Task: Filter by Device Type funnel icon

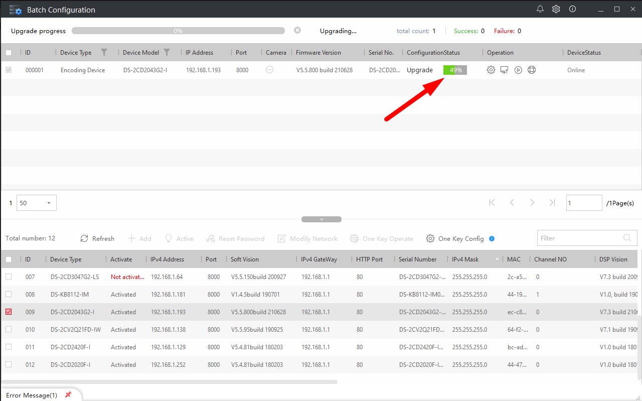Action: (x=104, y=52)
